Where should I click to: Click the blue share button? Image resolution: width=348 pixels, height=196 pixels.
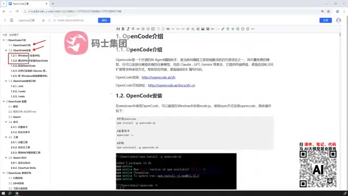tap(326, 20)
